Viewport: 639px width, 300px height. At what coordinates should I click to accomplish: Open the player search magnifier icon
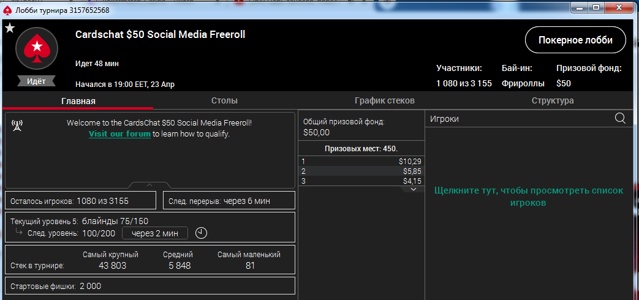click(x=620, y=118)
